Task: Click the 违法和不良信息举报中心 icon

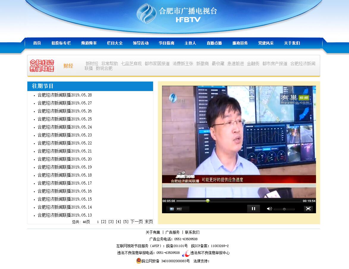Action: [x=186, y=253]
